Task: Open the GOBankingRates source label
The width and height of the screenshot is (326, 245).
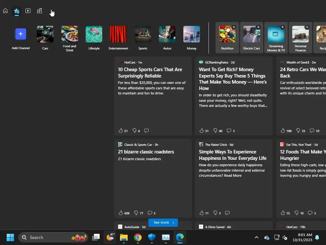Action: 220,62
